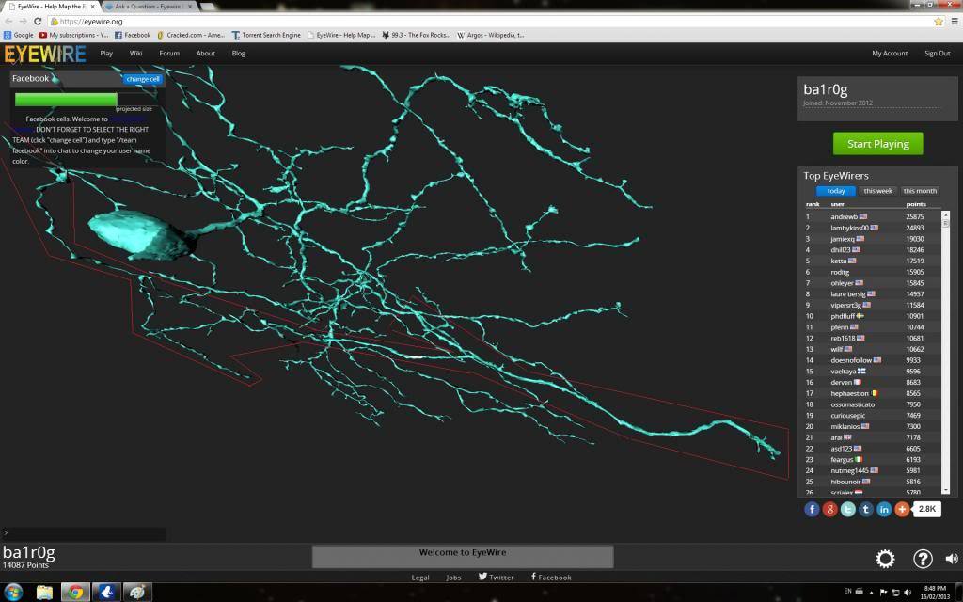The width and height of the screenshot is (963, 602).
Task: Share on Twitter using bird icon
Action: 847,509
